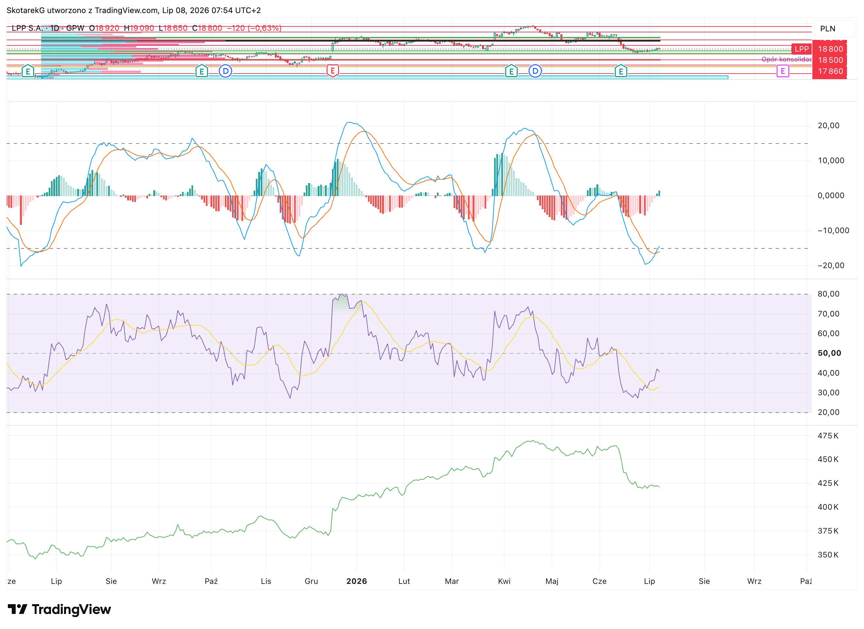864x629 pixels.
Task: Click the bold 50,00 RSI level label
Action: pyautogui.click(x=829, y=353)
